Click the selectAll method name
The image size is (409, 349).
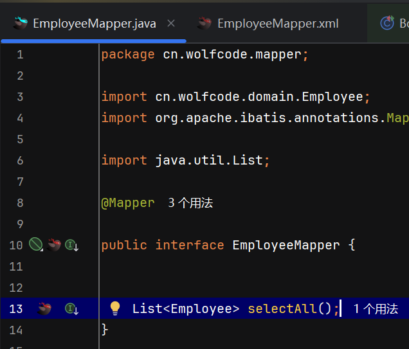coord(282,309)
